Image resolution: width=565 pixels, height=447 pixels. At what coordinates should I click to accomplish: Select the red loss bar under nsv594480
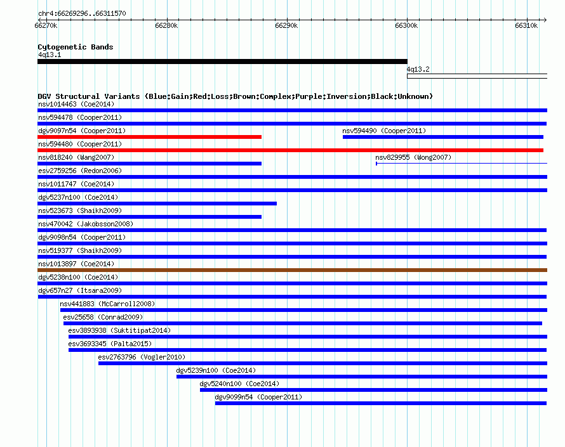[290, 150]
